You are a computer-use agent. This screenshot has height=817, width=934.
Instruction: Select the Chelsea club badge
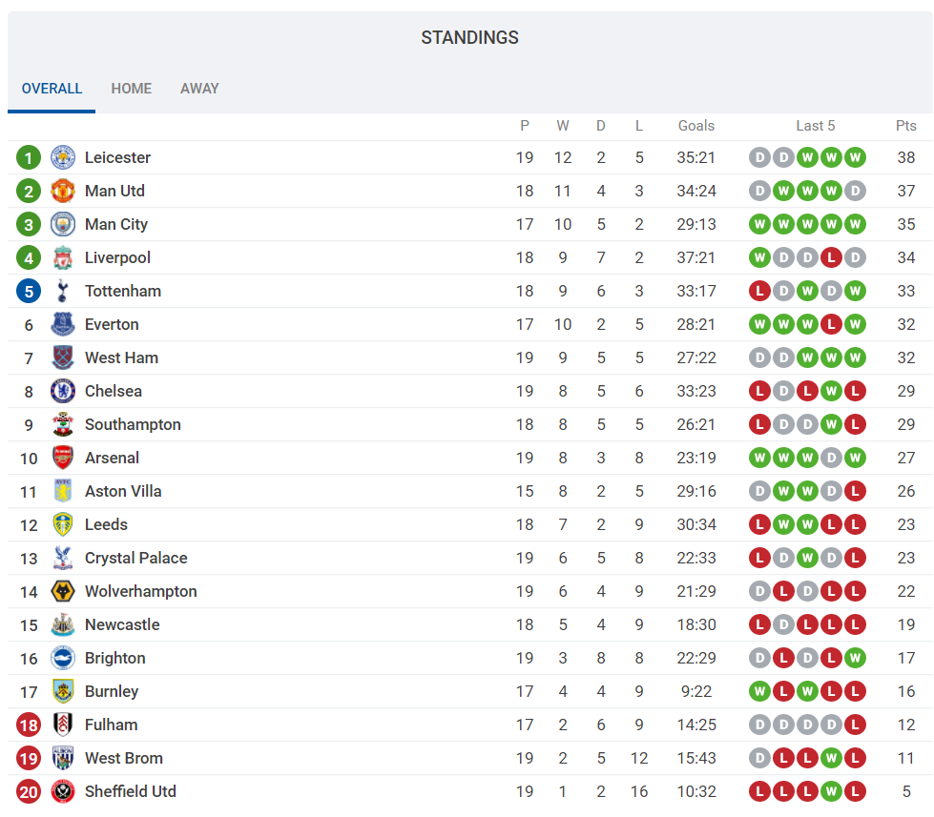(63, 391)
